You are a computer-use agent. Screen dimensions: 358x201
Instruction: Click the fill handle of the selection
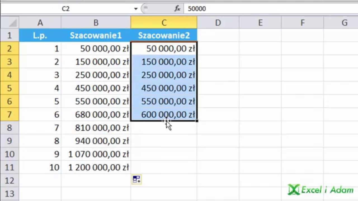[197, 121]
